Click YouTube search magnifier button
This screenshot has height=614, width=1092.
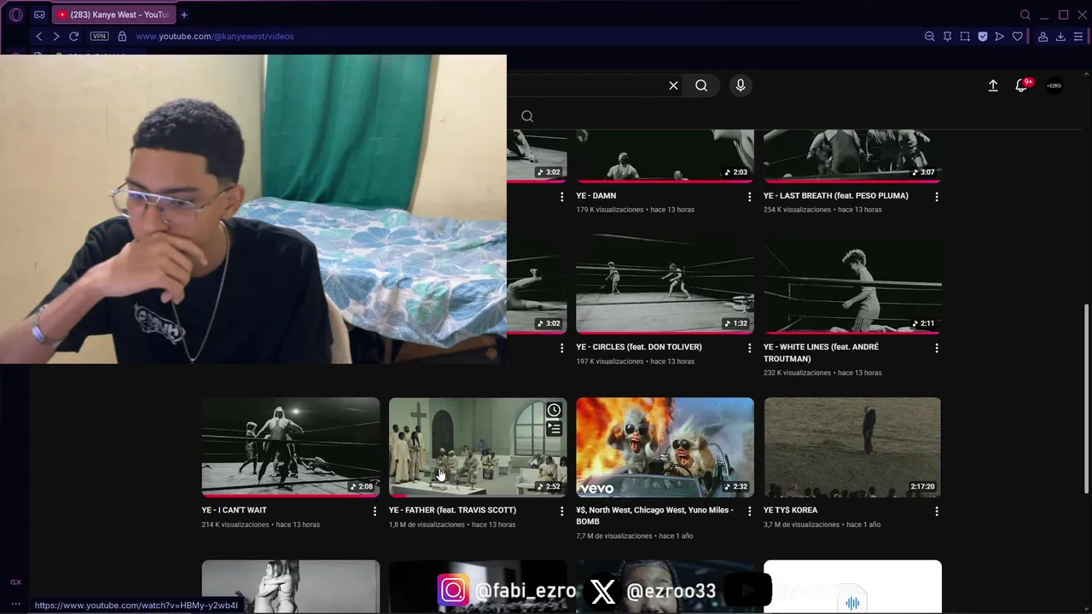[701, 85]
